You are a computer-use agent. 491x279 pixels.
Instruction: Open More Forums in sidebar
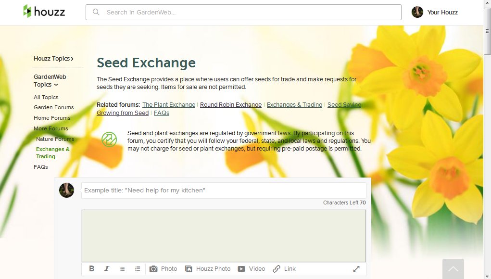tap(50, 128)
